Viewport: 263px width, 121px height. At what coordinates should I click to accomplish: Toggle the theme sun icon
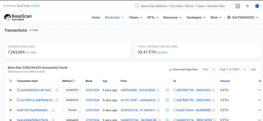(247, 6)
